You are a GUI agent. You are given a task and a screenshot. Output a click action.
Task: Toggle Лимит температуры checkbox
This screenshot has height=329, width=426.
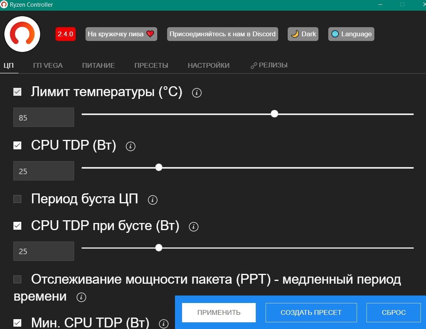[17, 92]
